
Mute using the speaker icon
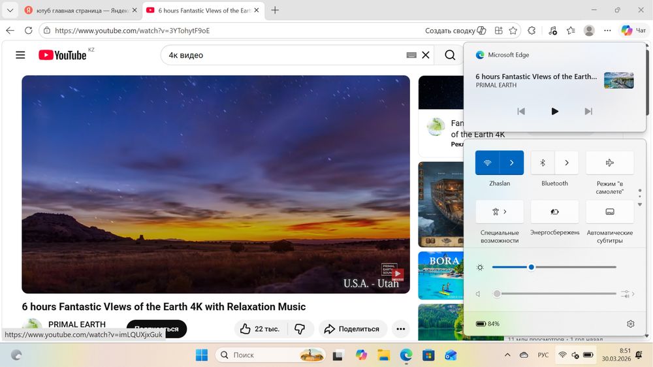point(479,294)
